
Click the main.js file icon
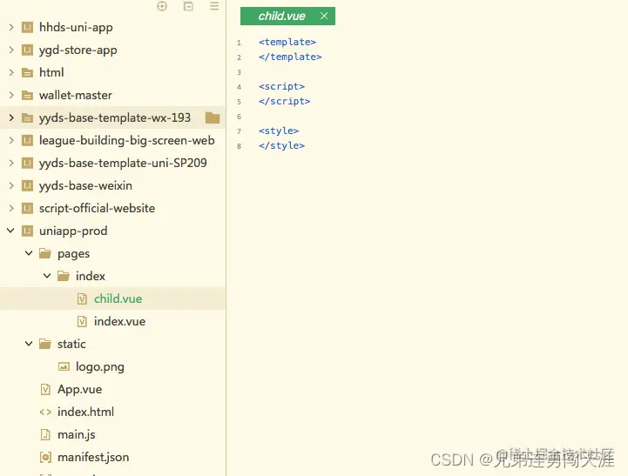45,434
